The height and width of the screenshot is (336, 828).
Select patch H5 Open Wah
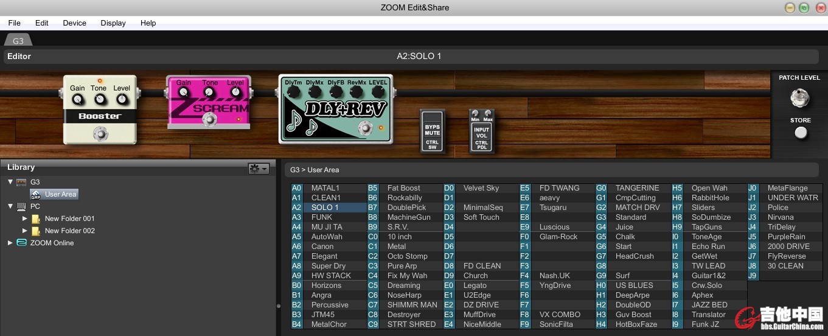click(x=709, y=188)
